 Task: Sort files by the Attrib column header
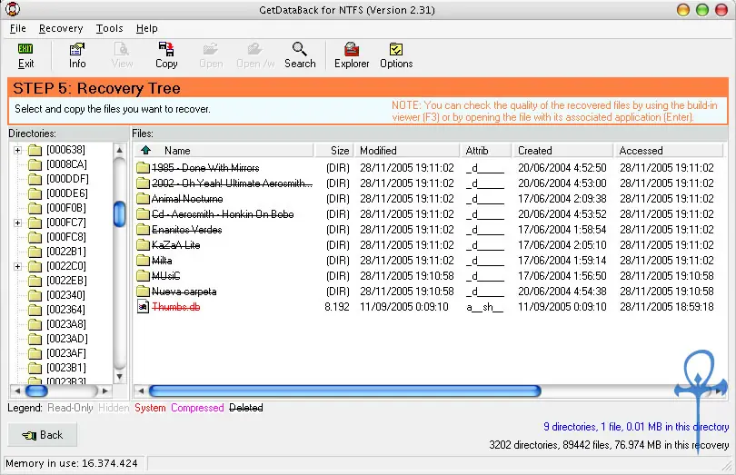coord(486,151)
